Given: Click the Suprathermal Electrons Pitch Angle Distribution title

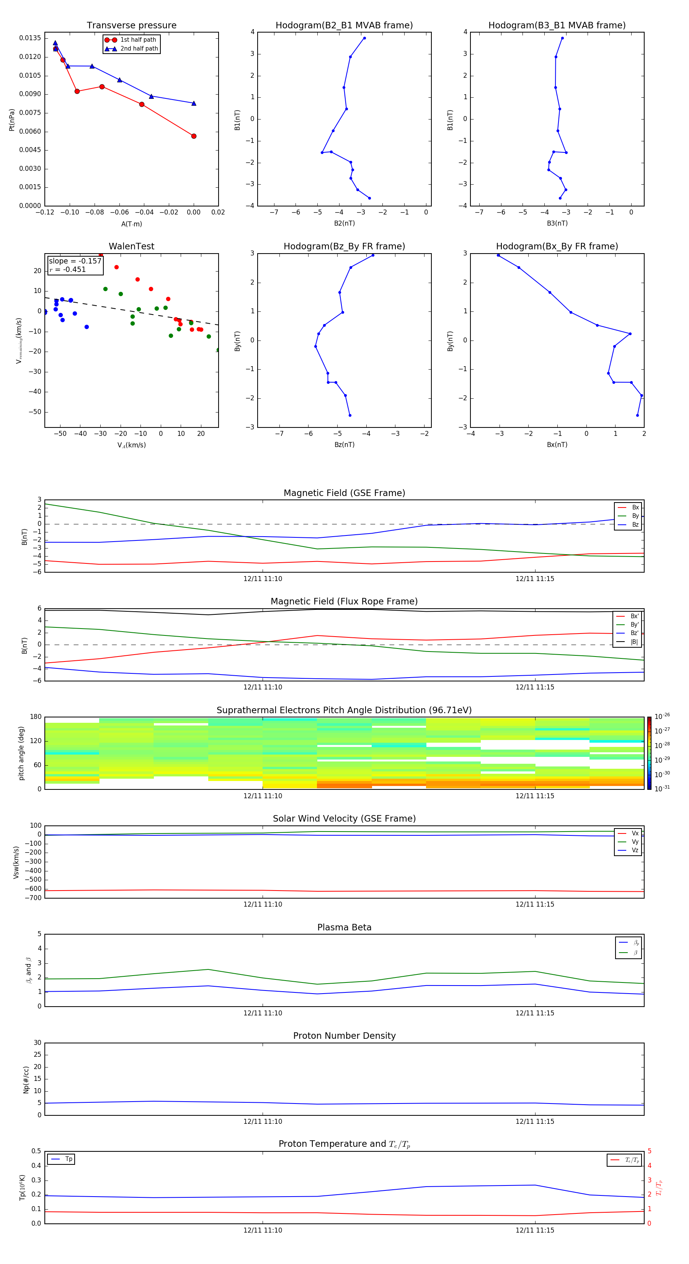Looking at the screenshot, I should click(x=344, y=711).
